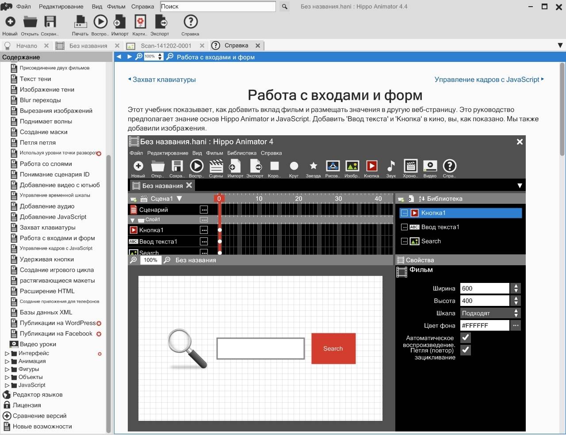Image resolution: width=566 pixels, height=435 pixels.
Task: Expand the Интерфейс folder in contents
Action: [7, 354]
